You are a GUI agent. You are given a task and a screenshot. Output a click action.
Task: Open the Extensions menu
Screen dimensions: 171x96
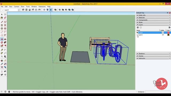pos(42,6)
